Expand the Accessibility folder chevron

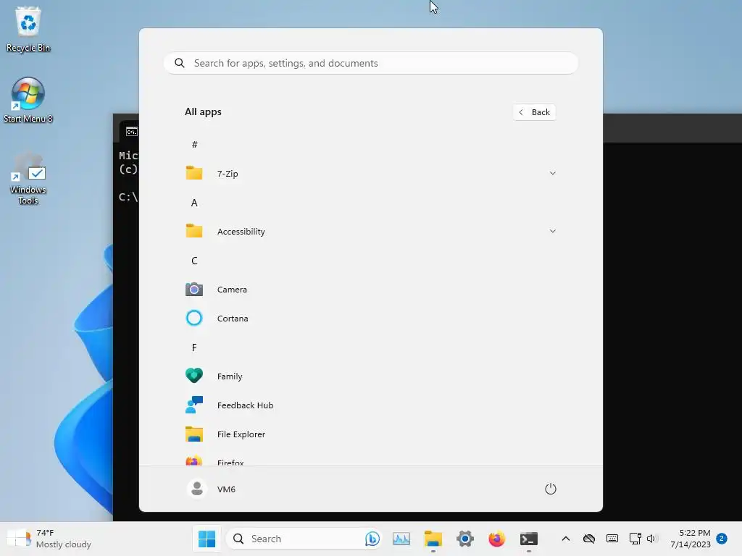[552, 231]
